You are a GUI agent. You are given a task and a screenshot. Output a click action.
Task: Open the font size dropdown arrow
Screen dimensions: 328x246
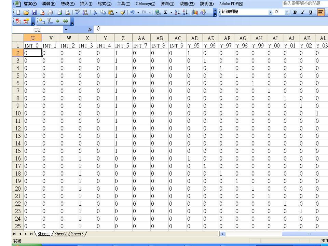287,12
